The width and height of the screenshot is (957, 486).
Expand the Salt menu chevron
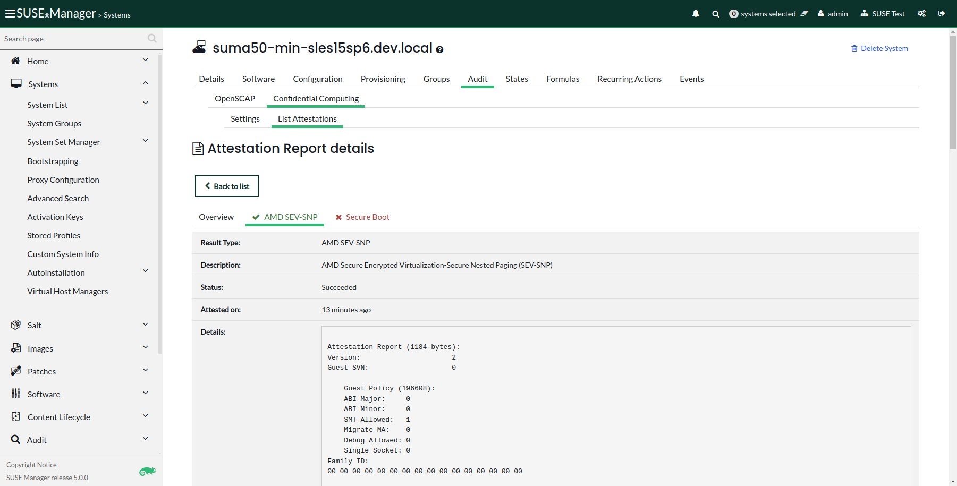click(x=146, y=324)
